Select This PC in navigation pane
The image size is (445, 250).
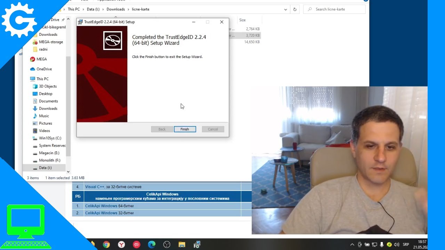click(42, 79)
